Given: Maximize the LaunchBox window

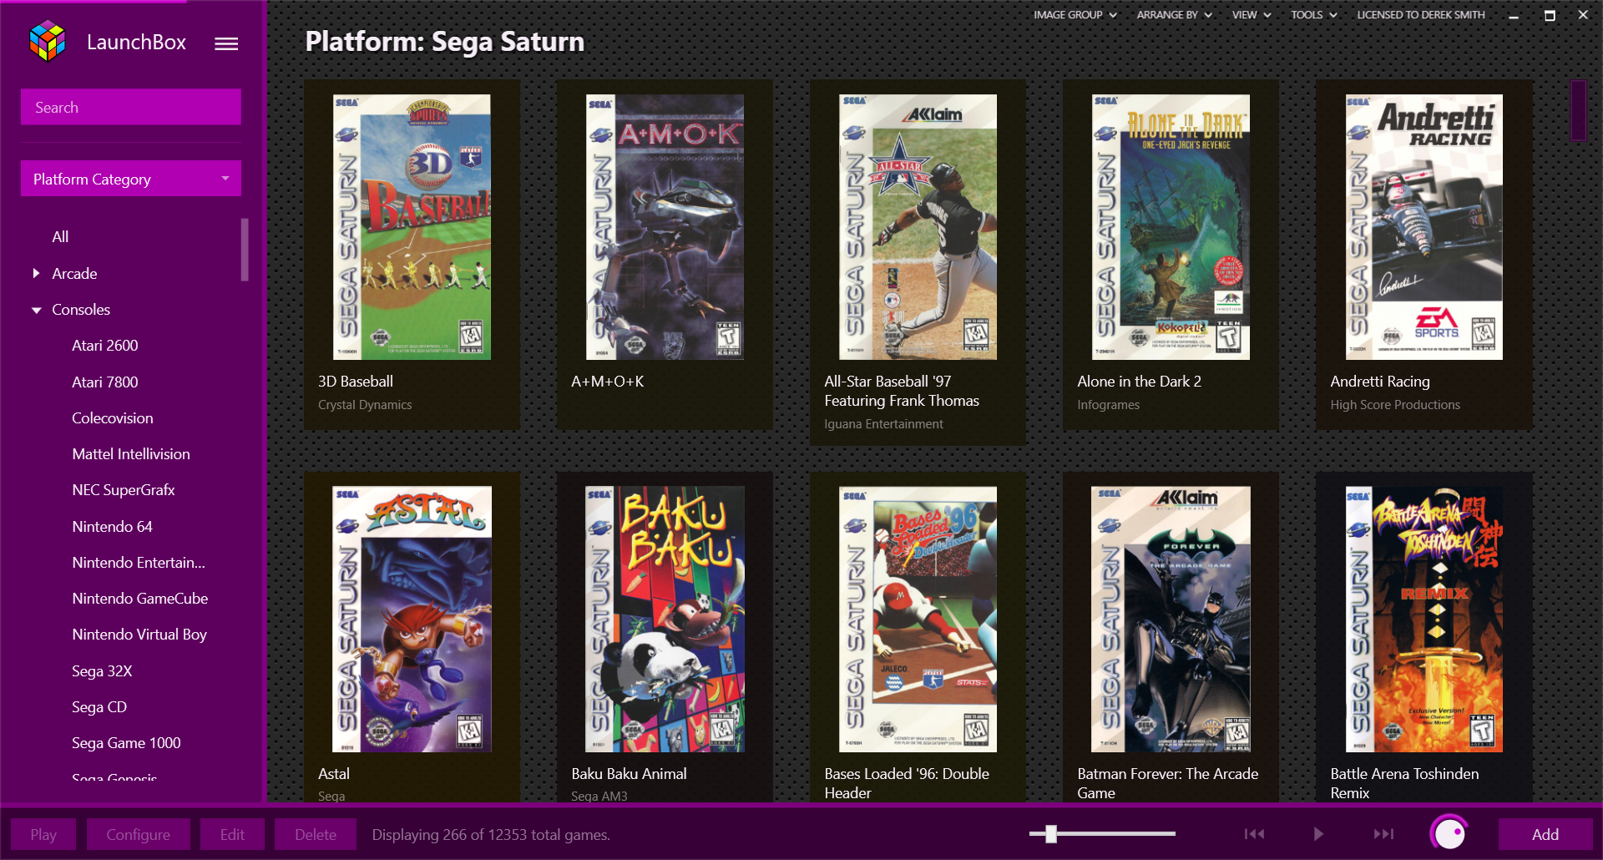Looking at the screenshot, I should 1550,15.
